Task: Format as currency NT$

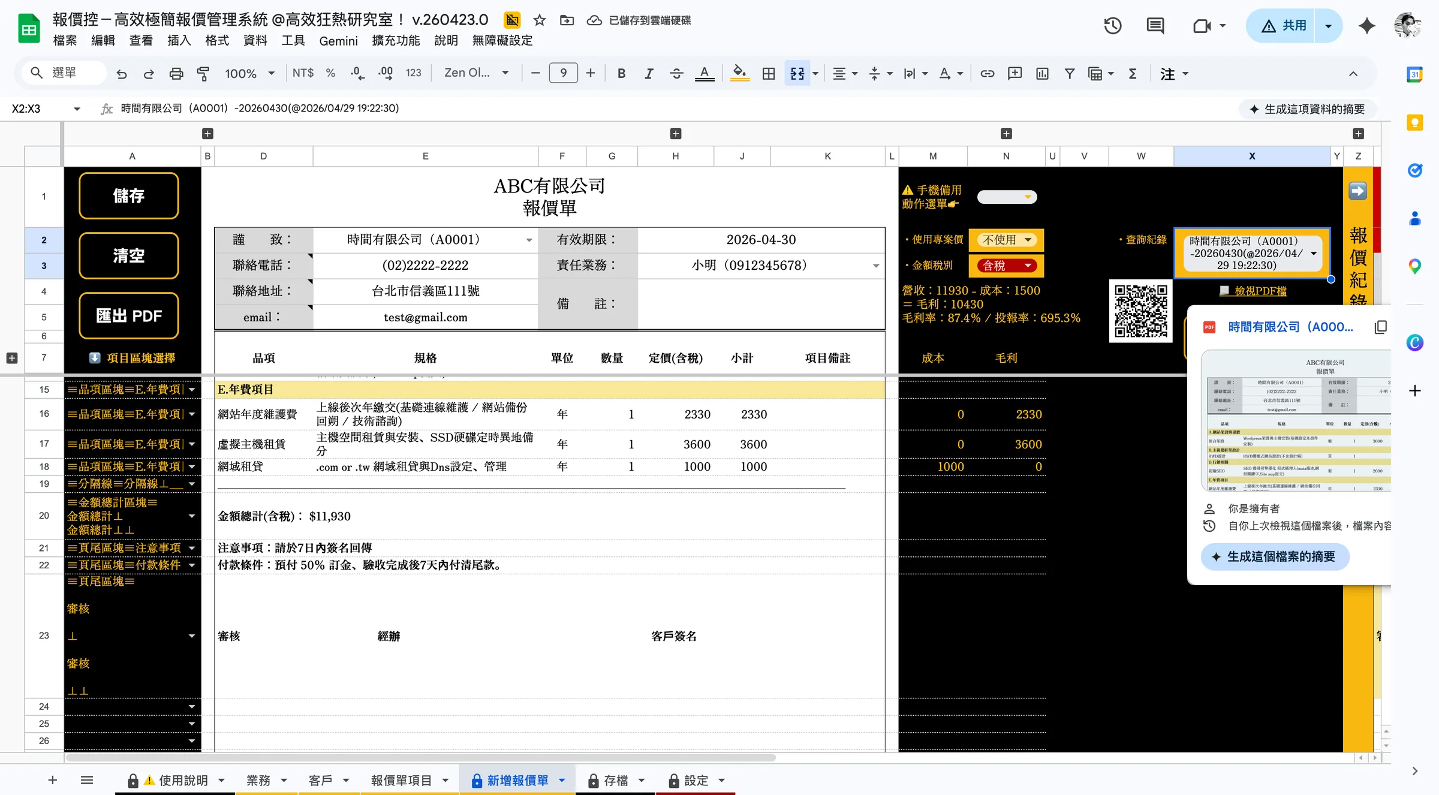Action: tap(303, 73)
